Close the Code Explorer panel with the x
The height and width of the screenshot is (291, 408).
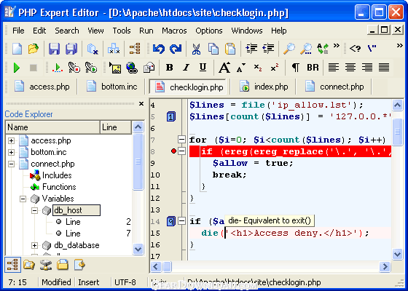[x=141, y=103]
